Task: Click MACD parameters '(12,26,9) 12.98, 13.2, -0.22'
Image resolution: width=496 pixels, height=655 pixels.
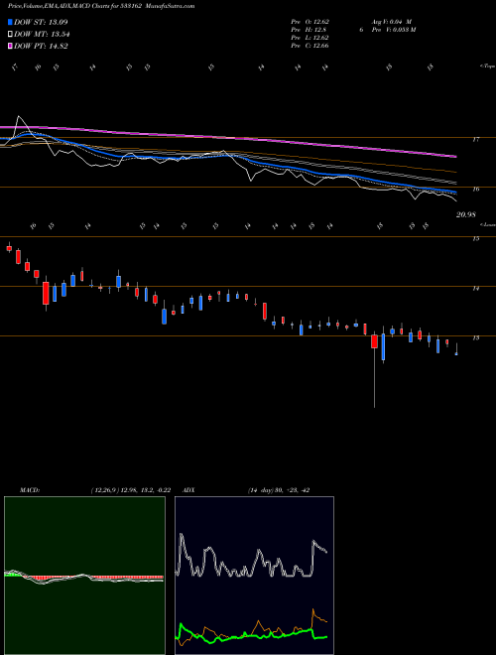Action: tap(131, 490)
